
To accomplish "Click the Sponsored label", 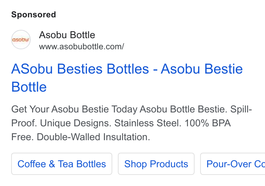I will tap(33, 15).
